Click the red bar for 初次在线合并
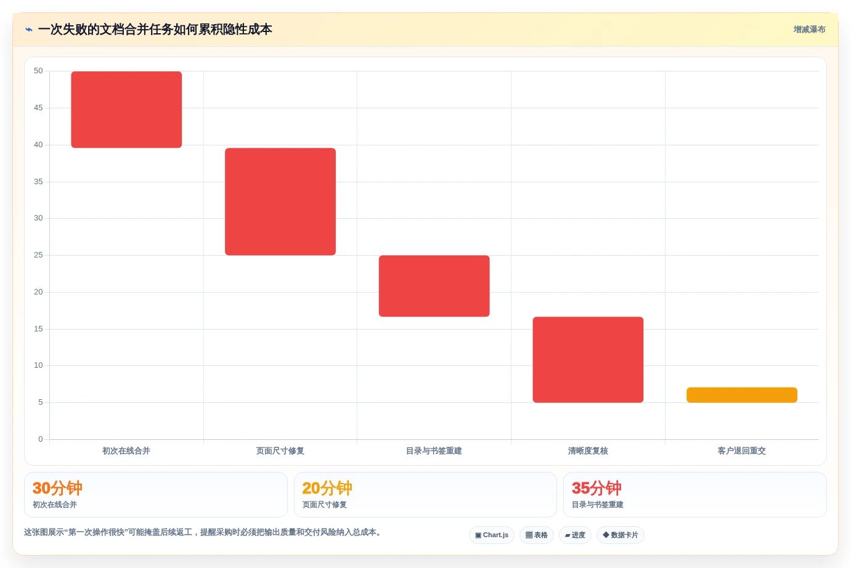851x568 pixels. (126, 110)
